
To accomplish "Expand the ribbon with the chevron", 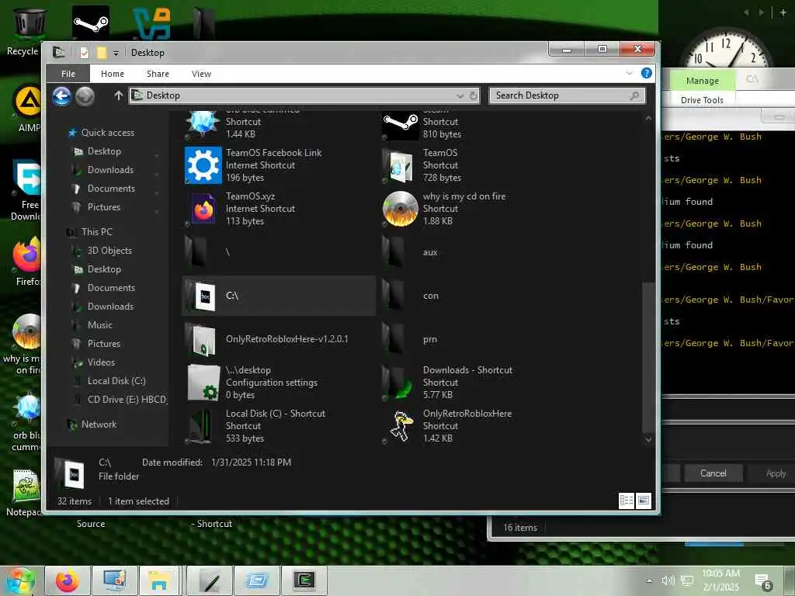I will pos(629,73).
